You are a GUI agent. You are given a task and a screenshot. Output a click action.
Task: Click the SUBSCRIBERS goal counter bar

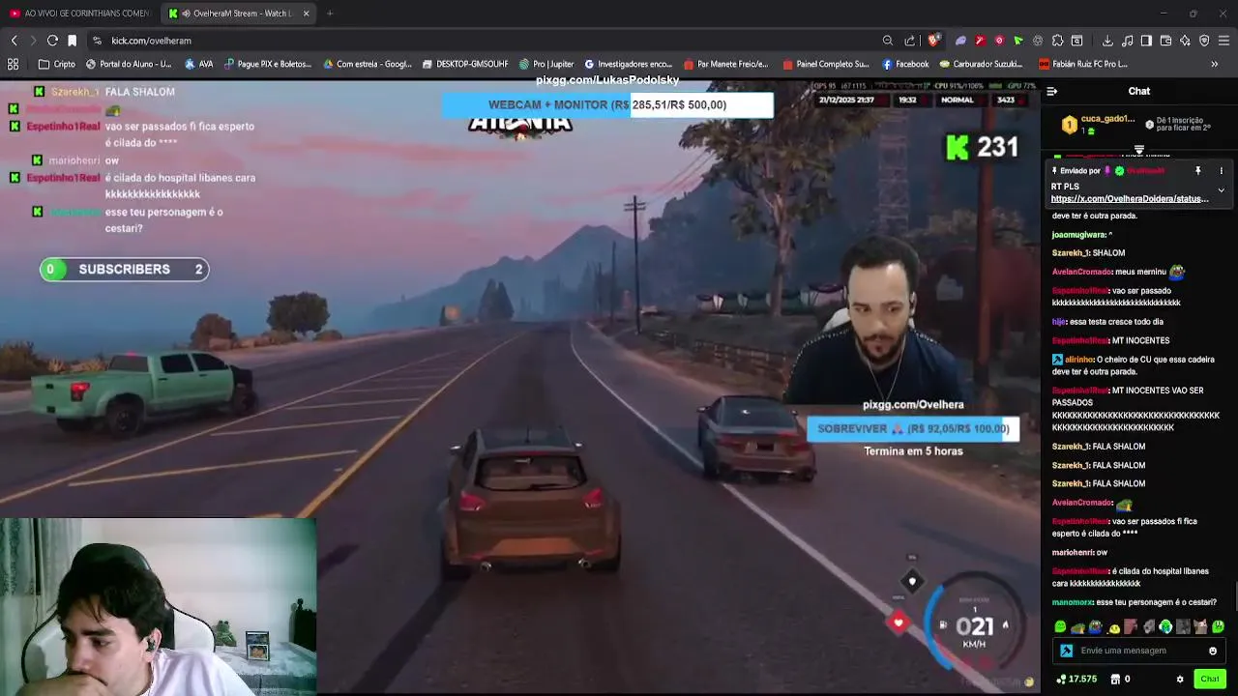point(124,270)
